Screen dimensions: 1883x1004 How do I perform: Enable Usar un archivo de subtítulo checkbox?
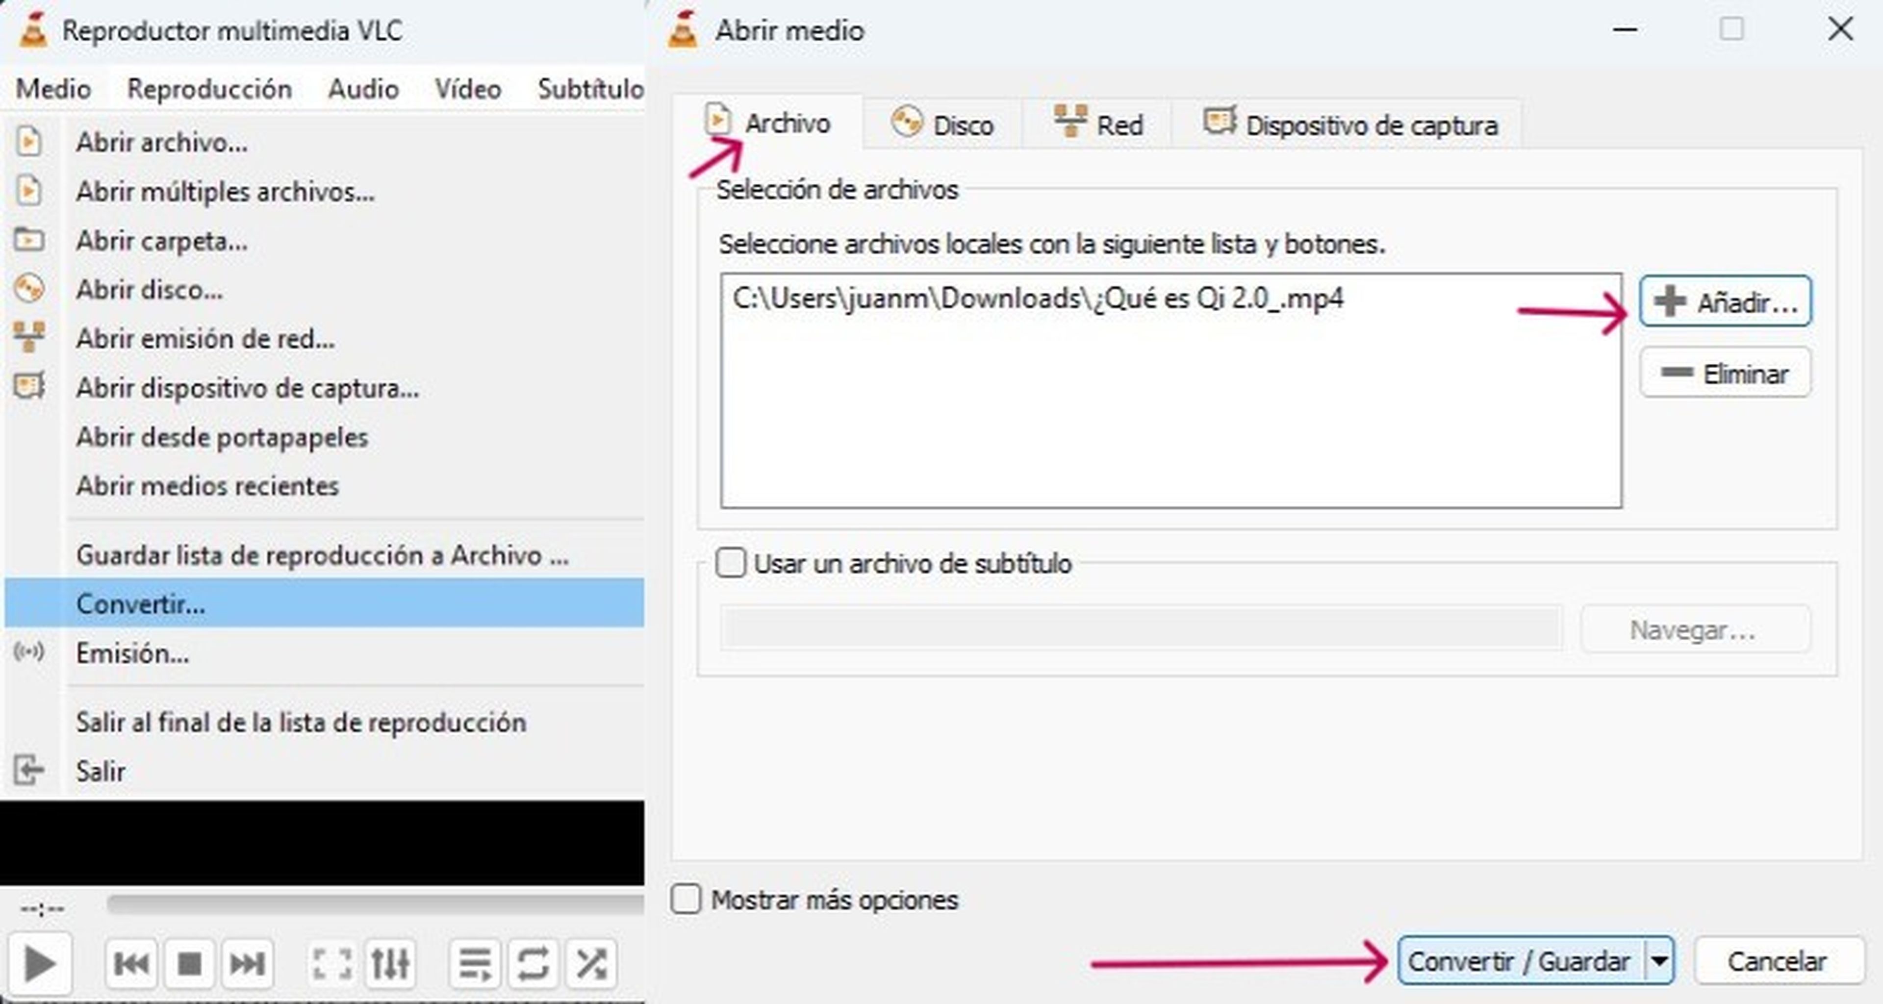click(730, 563)
